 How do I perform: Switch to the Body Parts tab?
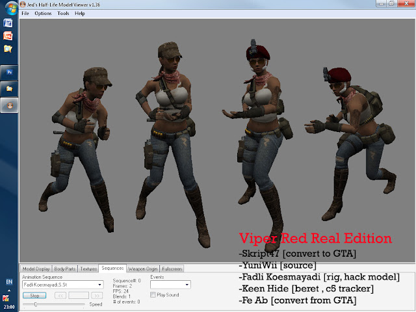(65, 268)
